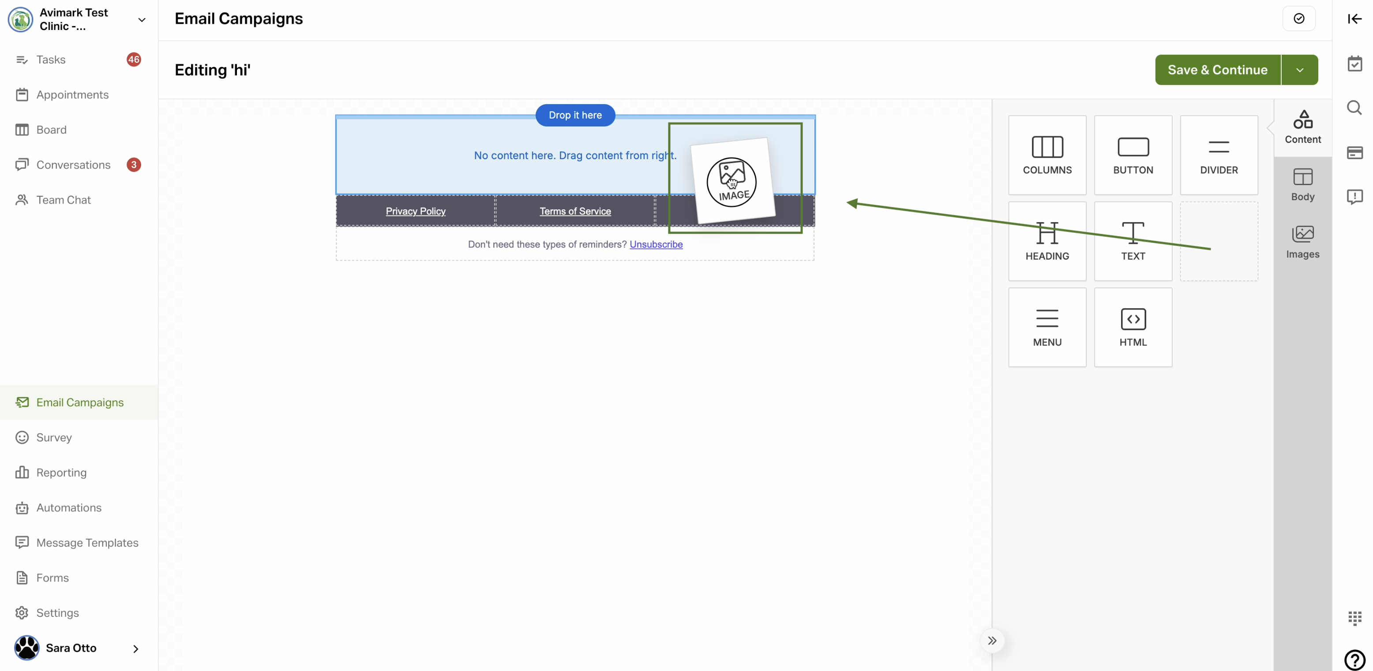Expand the Avimark Test Clinic selector
Image resolution: width=1373 pixels, height=671 pixels.
coord(141,20)
